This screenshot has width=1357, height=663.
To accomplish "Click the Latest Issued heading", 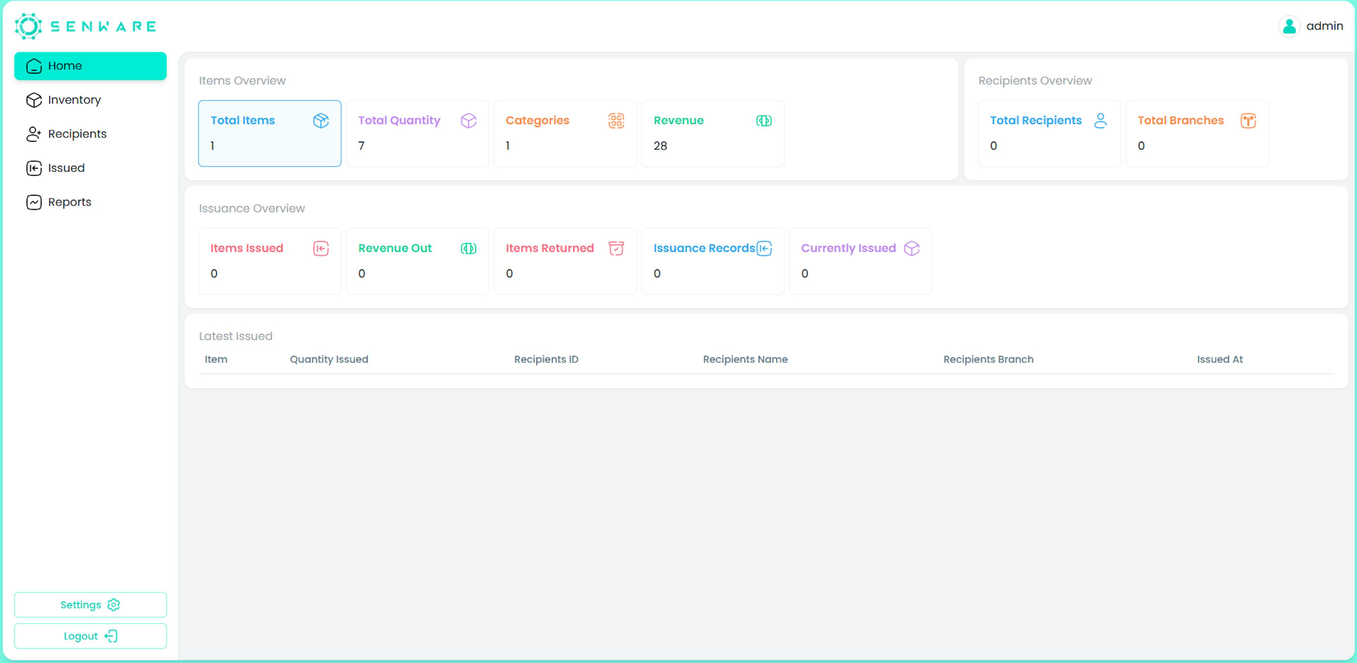I will [x=235, y=337].
